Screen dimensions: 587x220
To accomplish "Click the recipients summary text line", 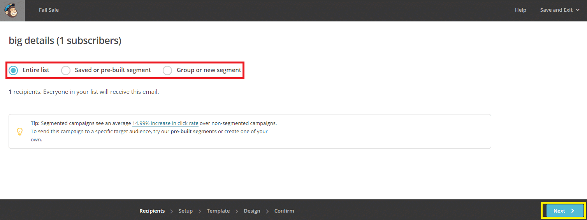I will [x=84, y=92].
